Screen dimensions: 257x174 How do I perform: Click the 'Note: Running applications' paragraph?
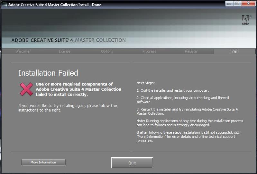coord(190,123)
